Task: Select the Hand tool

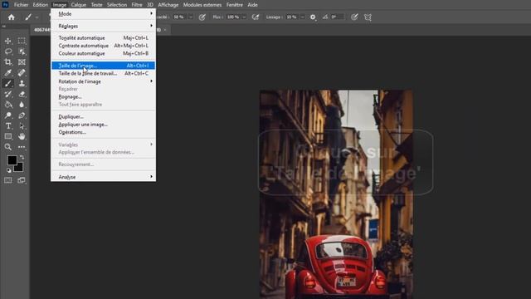Action: pos(22,136)
